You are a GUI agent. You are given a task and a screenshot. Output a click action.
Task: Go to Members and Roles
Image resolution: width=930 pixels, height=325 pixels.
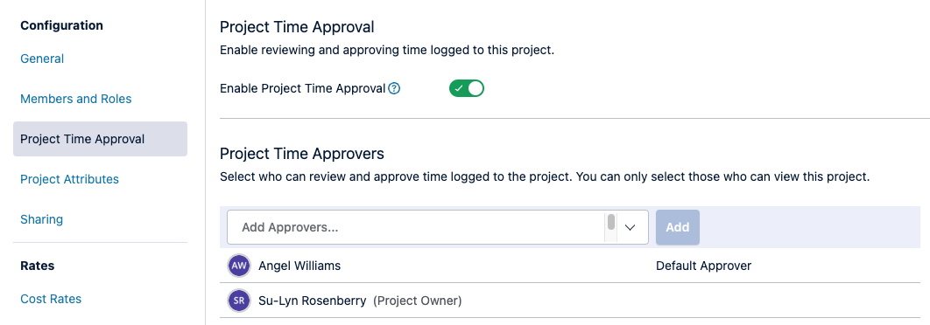(x=76, y=99)
